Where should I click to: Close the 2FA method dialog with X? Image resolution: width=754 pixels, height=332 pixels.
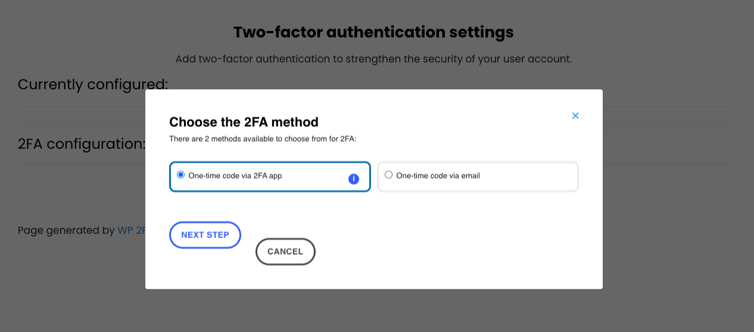coord(575,116)
